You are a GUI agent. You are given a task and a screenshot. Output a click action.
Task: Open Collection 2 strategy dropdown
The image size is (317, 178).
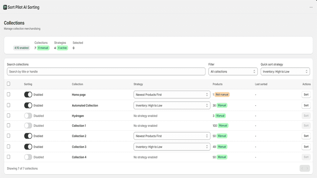[172, 136]
